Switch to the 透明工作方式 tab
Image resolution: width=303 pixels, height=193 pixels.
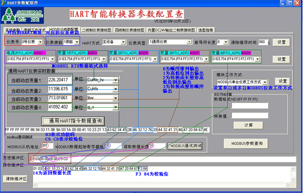click(x=34, y=30)
